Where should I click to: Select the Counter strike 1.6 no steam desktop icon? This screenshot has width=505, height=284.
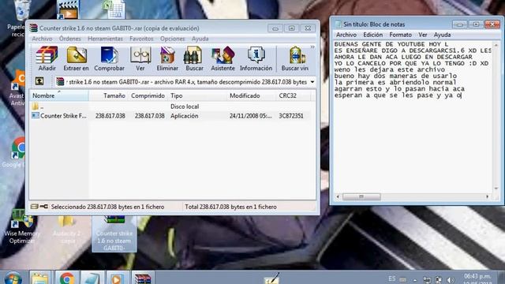click(114, 234)
